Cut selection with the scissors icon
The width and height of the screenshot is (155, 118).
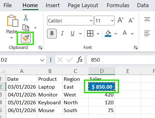[26, 17]
